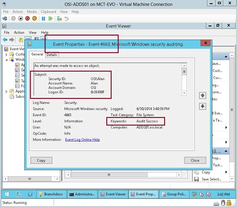Open Event Viewer File menu
Viewport: 237px width, 208px height.
pos(7,33)
